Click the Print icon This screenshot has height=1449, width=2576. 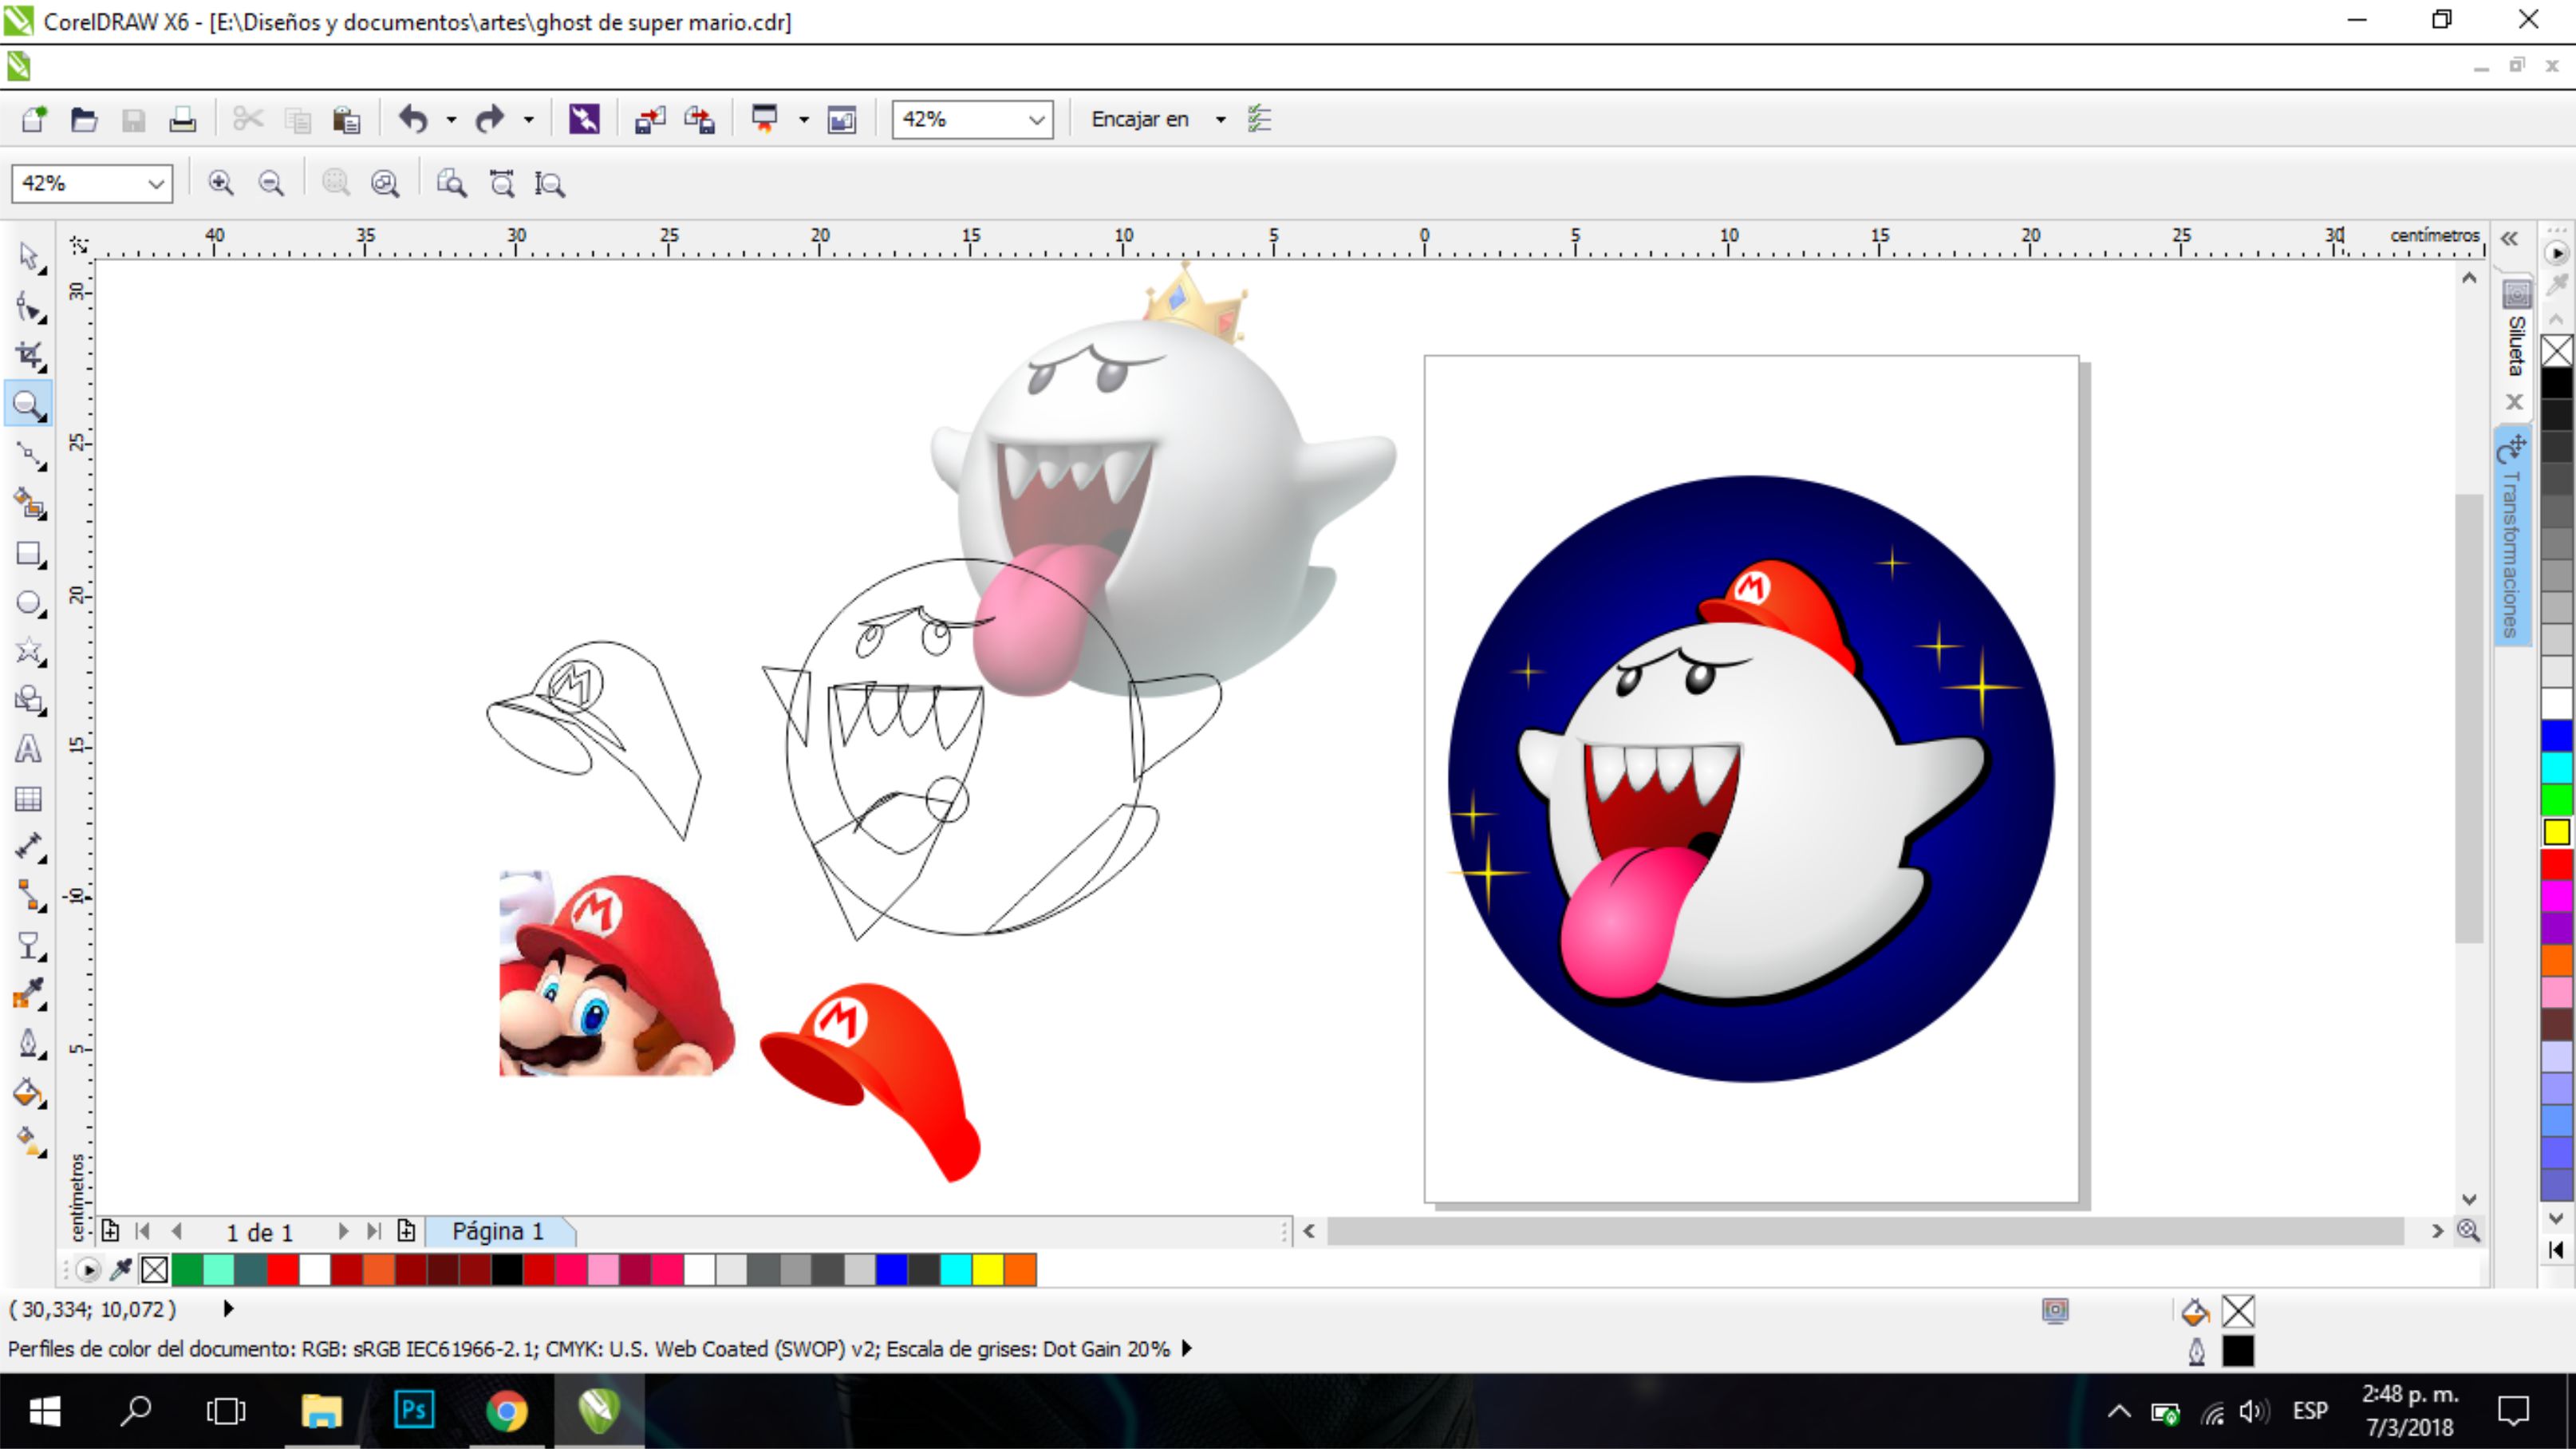click(182, 120)
